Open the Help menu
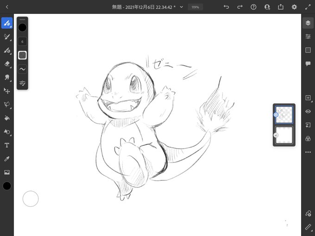The image size is (315, 236). (x=253, y=7)
